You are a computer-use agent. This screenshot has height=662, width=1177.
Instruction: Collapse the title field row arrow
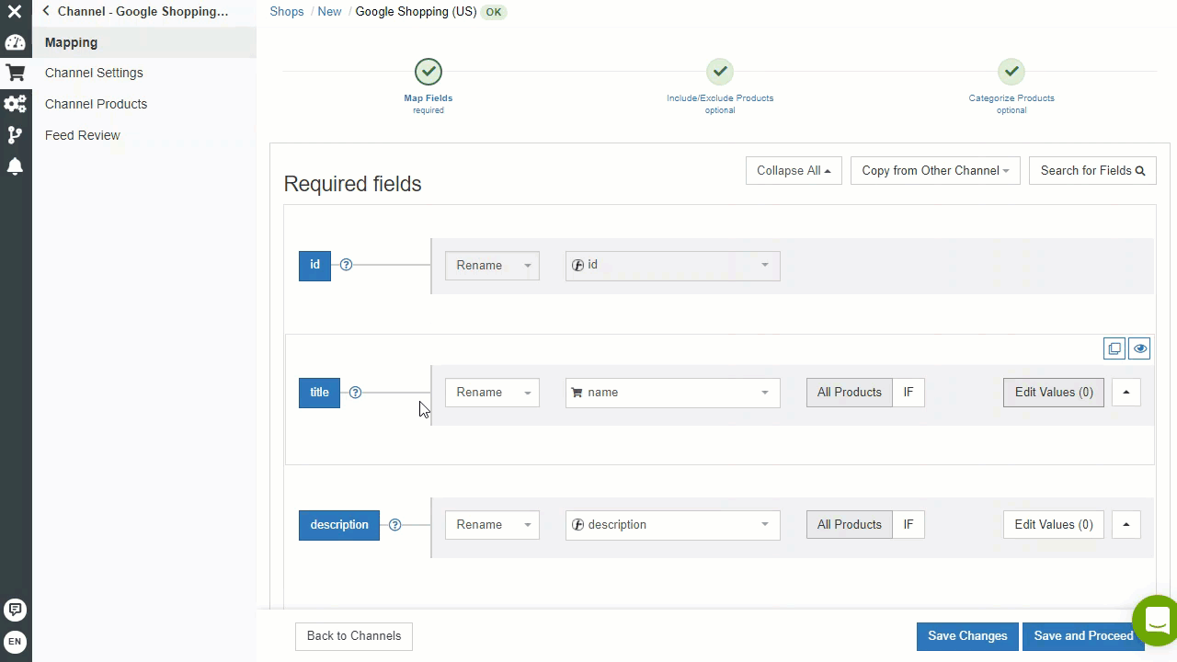tap(1126, 393)
